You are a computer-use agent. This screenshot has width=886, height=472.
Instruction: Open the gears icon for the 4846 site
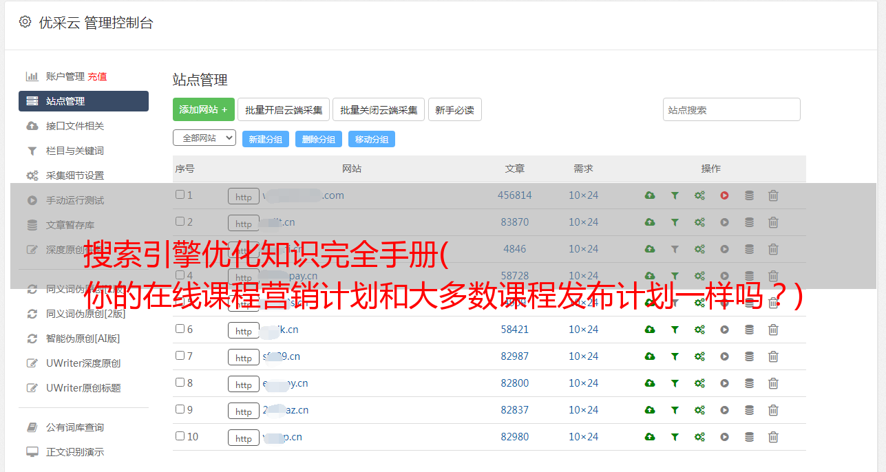point(699,249)
